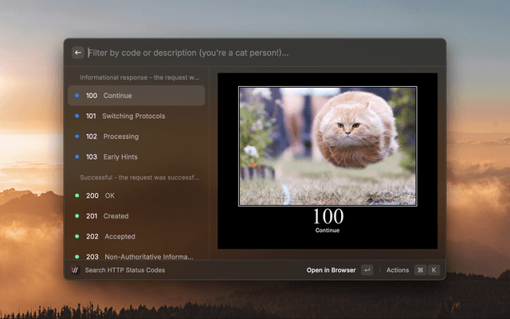Select the 100 Continue list item
This screenshot has width=510, height=319.
[x=136, y=96]
